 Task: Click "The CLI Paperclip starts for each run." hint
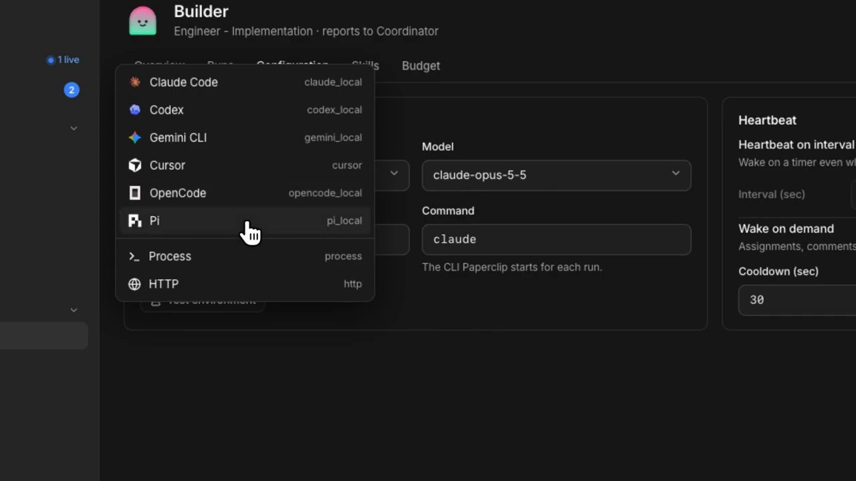tap(512, 267)
